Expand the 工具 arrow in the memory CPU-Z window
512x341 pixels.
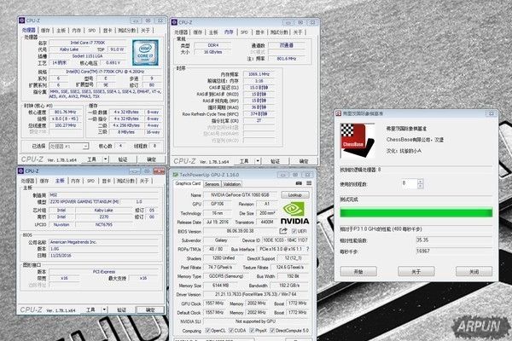click(258, 161)
